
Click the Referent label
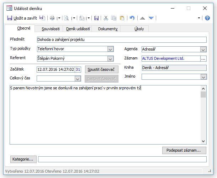click(18, 58)
